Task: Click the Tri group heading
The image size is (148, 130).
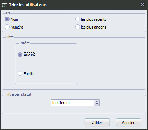Action: tap(8, 13)
